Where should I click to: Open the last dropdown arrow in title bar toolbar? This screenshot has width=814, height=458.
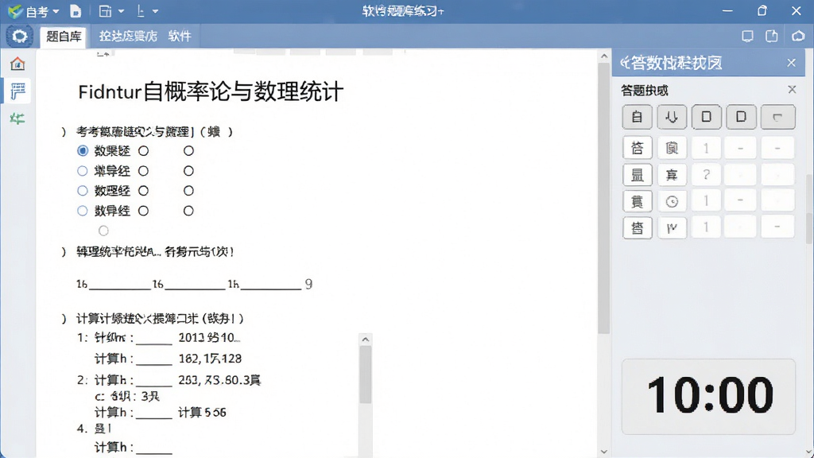[x=155, y=11]
